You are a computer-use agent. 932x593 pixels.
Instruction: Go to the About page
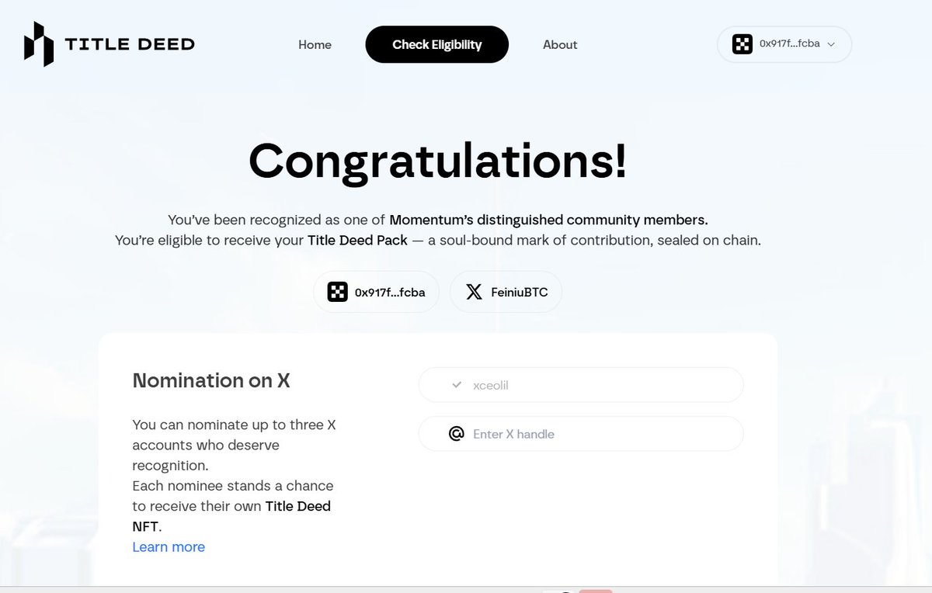(560, 45)
